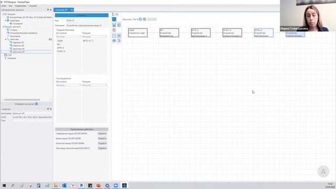Select ВП in available predecessors list
This screenshot has height=189, width=336.
pyautogui.click(x=58, y=44)
